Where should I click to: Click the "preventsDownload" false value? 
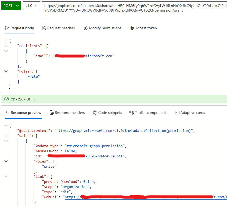point(88,182)
